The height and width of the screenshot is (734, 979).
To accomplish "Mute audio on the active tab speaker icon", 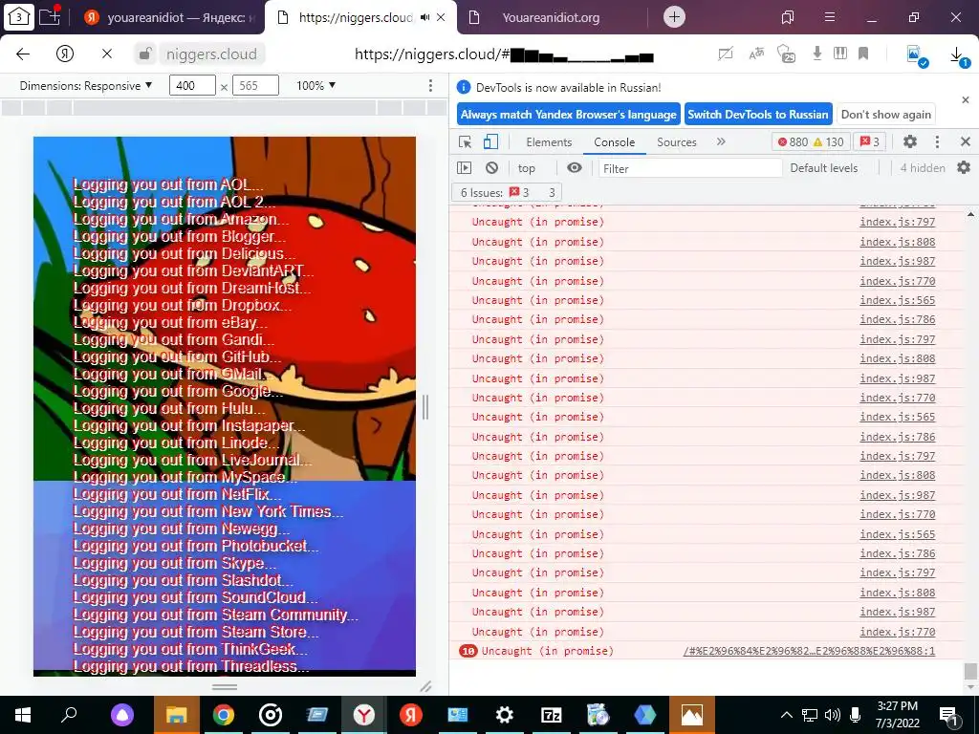I will click(425, 17).
